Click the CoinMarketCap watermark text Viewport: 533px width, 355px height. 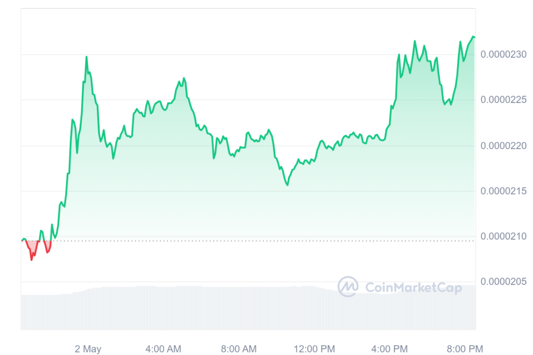413,288
